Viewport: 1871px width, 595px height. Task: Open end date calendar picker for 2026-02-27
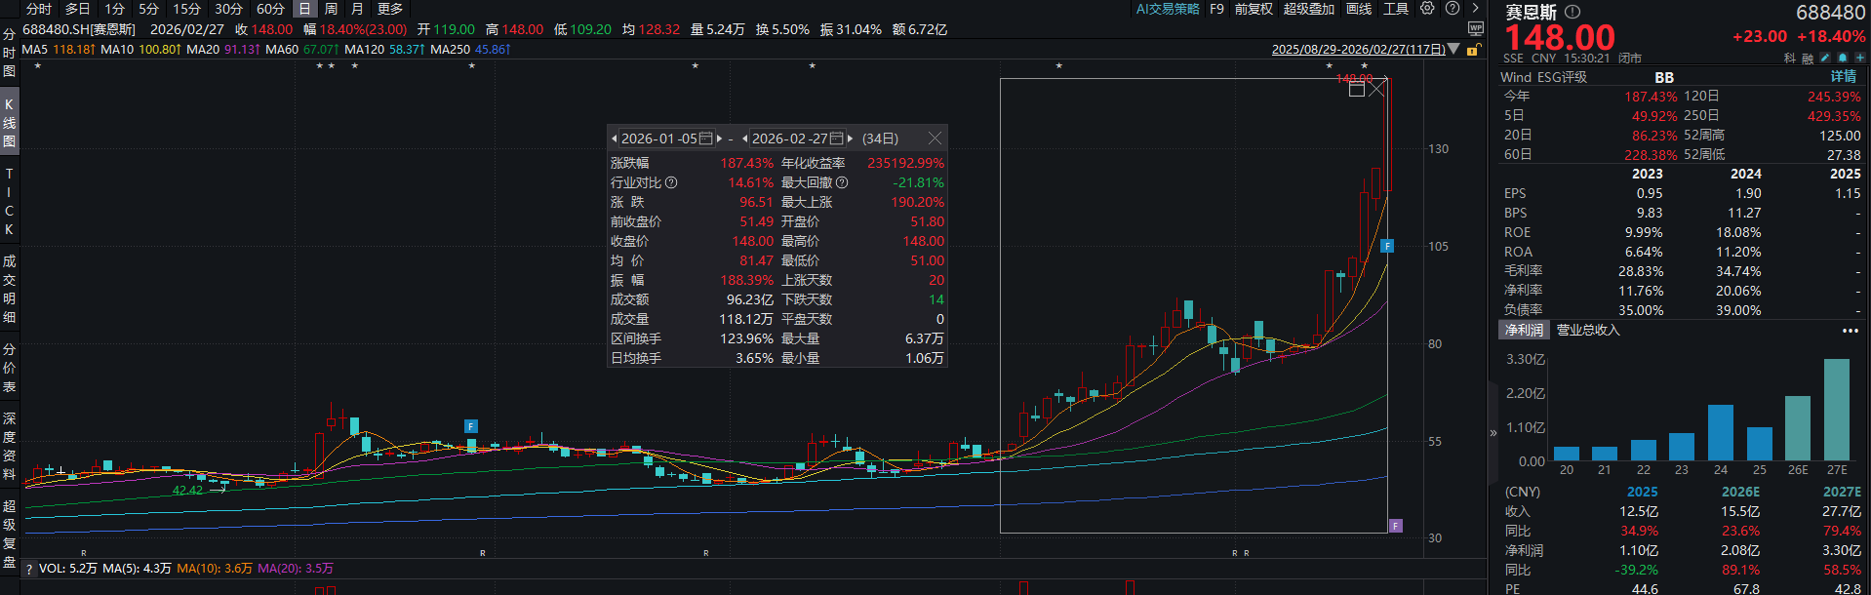837,139
